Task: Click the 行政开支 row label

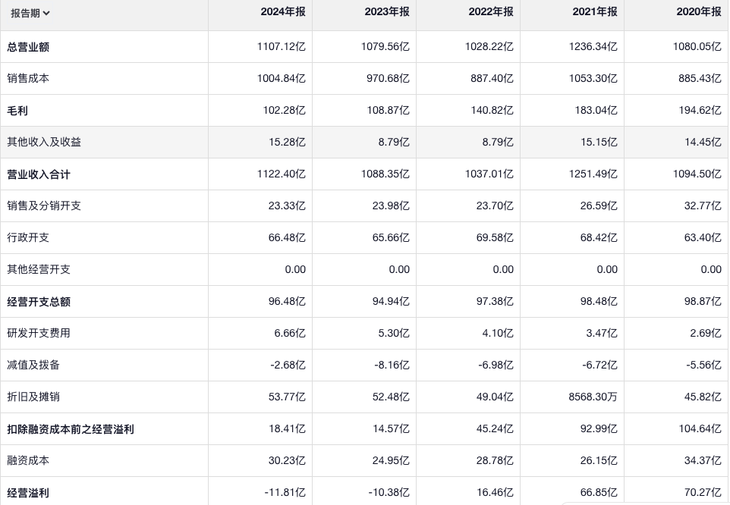Action: [28, 238]
